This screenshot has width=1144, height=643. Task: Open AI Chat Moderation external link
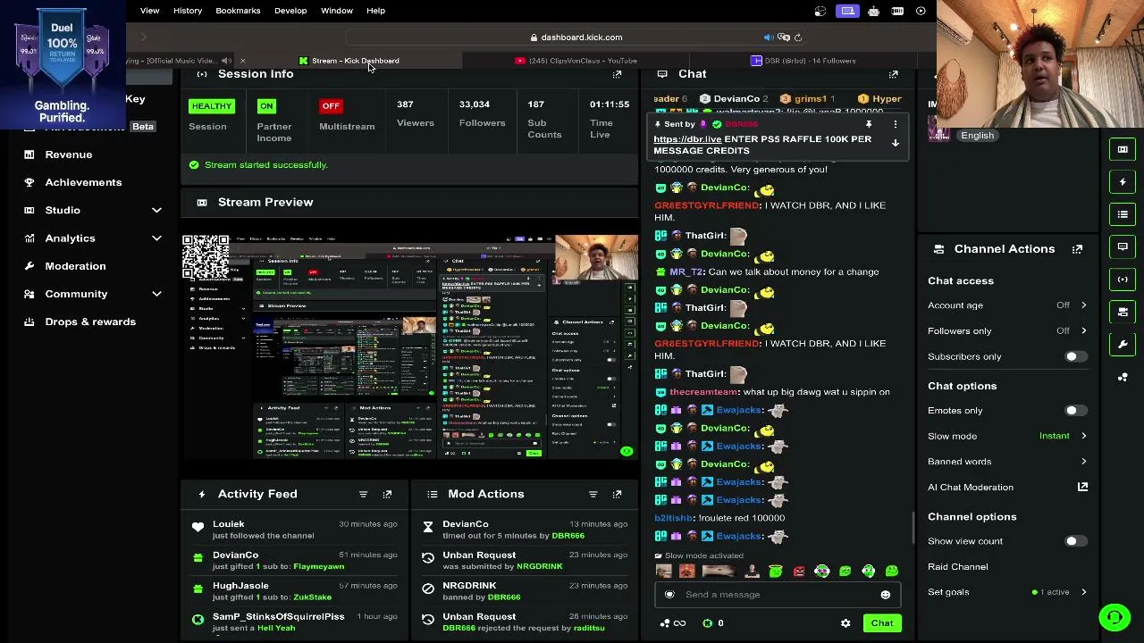[x=1082, y=487]
